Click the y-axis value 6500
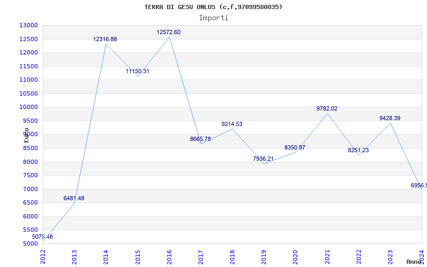Viewport: 427px width, 267px height. click(30, 202)
